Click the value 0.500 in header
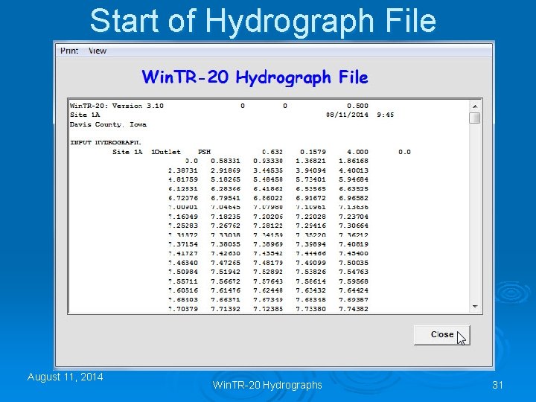The image size is (536, 402). tap(357, 106)
